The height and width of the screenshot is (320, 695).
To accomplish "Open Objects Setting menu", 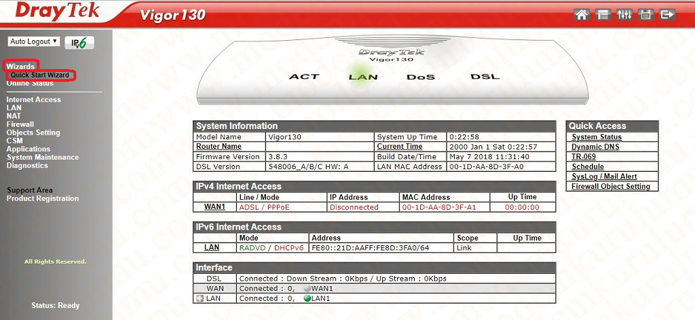I will 33,132.
